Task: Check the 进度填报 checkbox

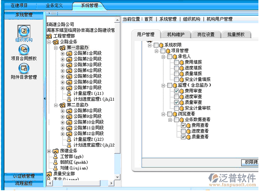Action: pos(176,68)
